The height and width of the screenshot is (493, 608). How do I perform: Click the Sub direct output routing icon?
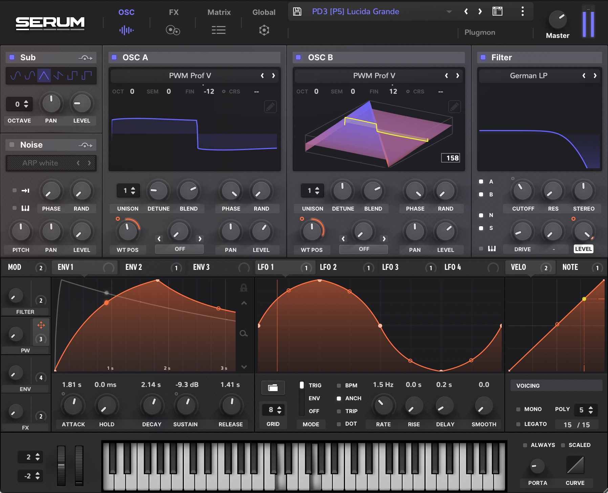click(x=85, y=58)
